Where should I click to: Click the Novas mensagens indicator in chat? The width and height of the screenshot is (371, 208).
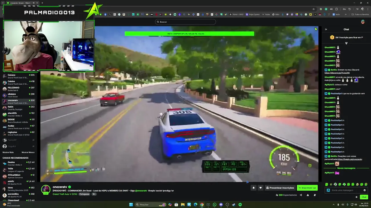coord(346,168)
